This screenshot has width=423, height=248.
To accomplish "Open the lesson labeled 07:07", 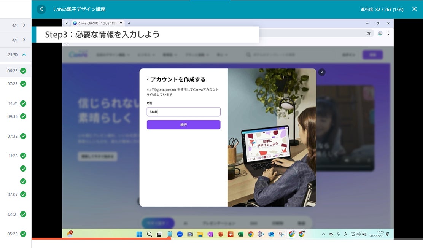I will pyautogui.click(x=13, y=194).
